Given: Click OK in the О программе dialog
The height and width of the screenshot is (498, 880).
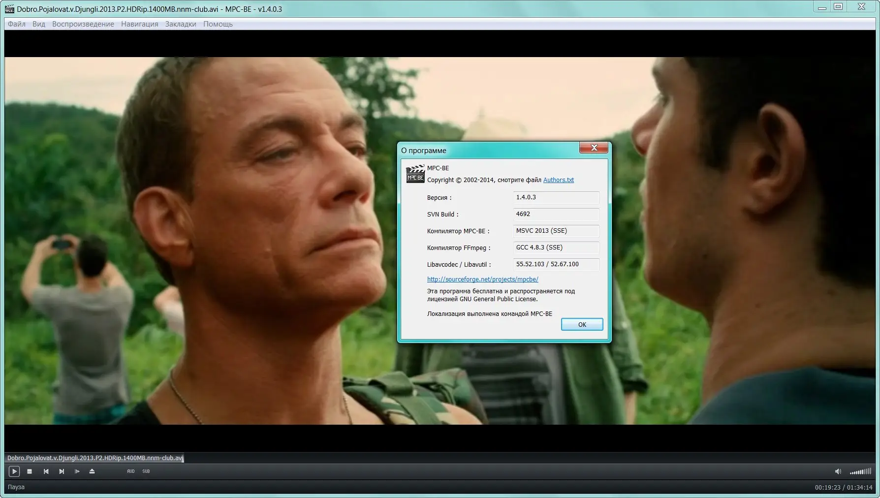Looking at the screenshot, I should (x=582, y=324).
